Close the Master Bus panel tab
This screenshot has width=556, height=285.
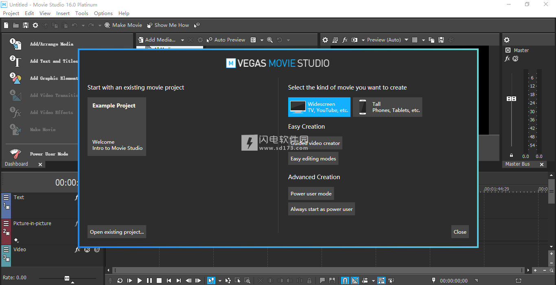point(542,164)
